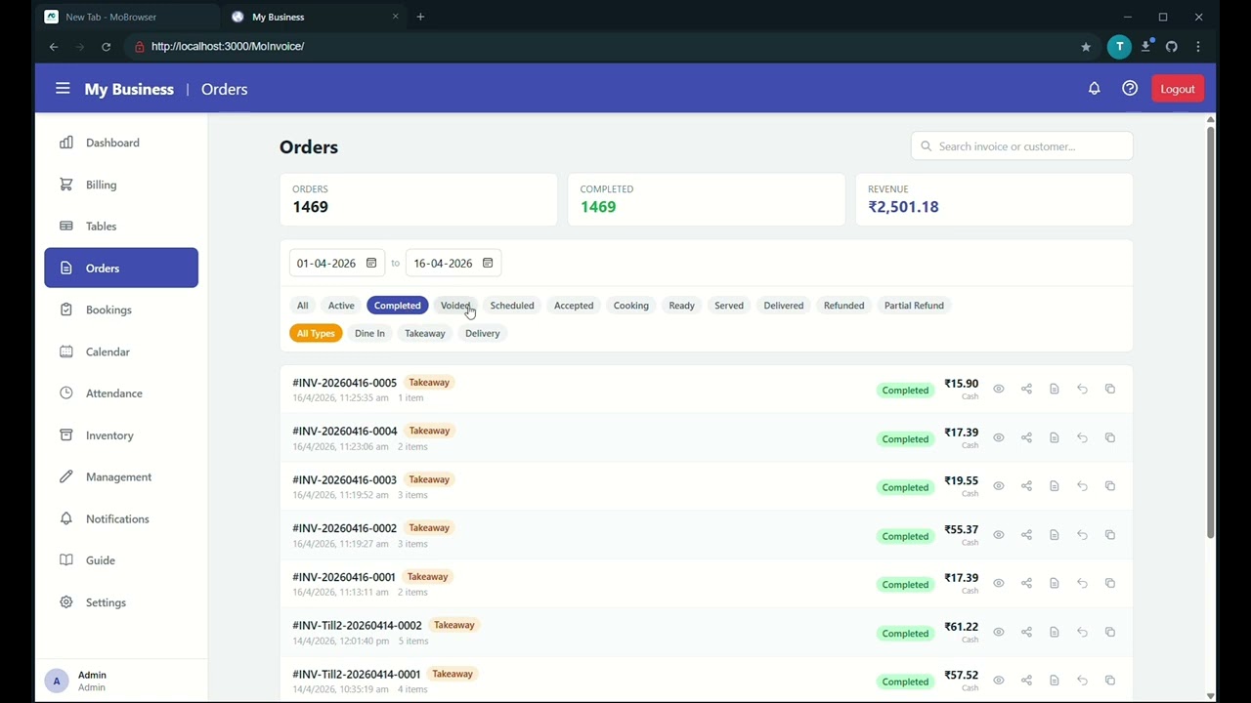Duplicate order INV-20260416-0004
Viewport: 1251px width, 703px height.
1110,437
